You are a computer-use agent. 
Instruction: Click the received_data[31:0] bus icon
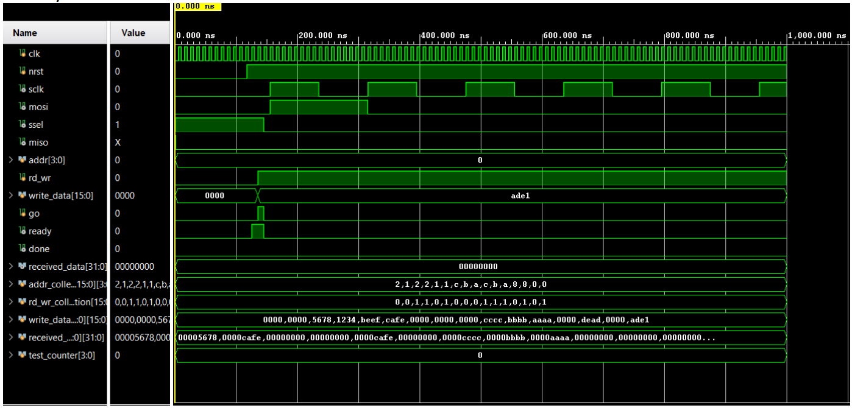tap(23, 266)
